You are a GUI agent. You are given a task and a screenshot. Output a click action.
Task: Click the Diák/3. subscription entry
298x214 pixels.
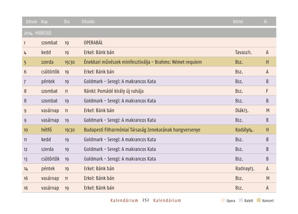pos(242,110)
